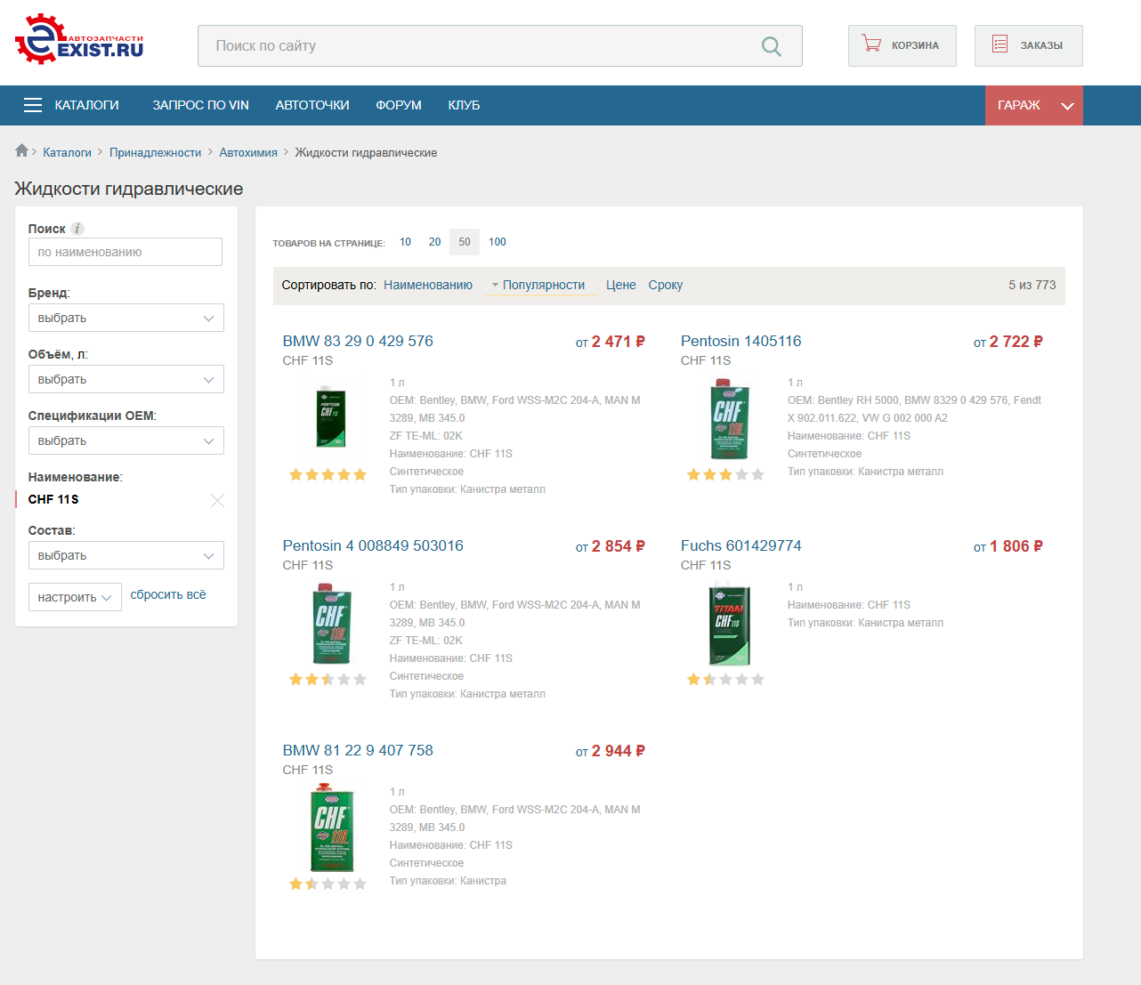Open Fuchs 601429774 title link
Image resolution: width=1141 pixels, height=985 pixels.
click(x=741, y=545)
